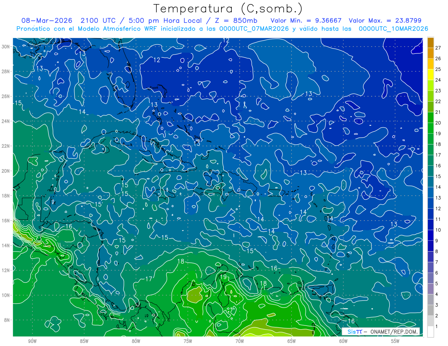Click the "Valor Min. = 9.36667" value
Screen dimensions: 448x346
pyautogui.click(x=305, y=21)
